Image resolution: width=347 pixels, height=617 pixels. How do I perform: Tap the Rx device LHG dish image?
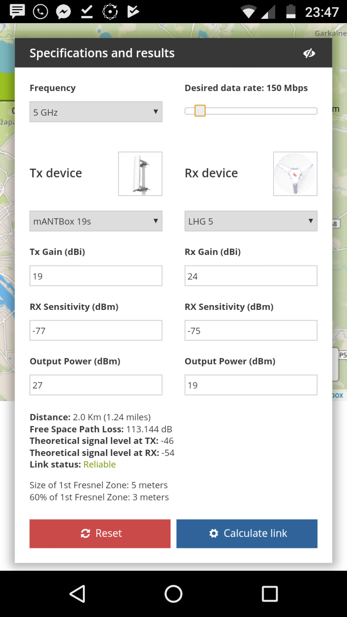coord(295,174)
